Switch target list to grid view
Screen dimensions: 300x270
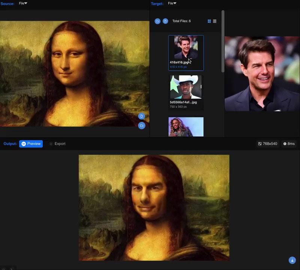pyautogui.click(x=209, y=21)
